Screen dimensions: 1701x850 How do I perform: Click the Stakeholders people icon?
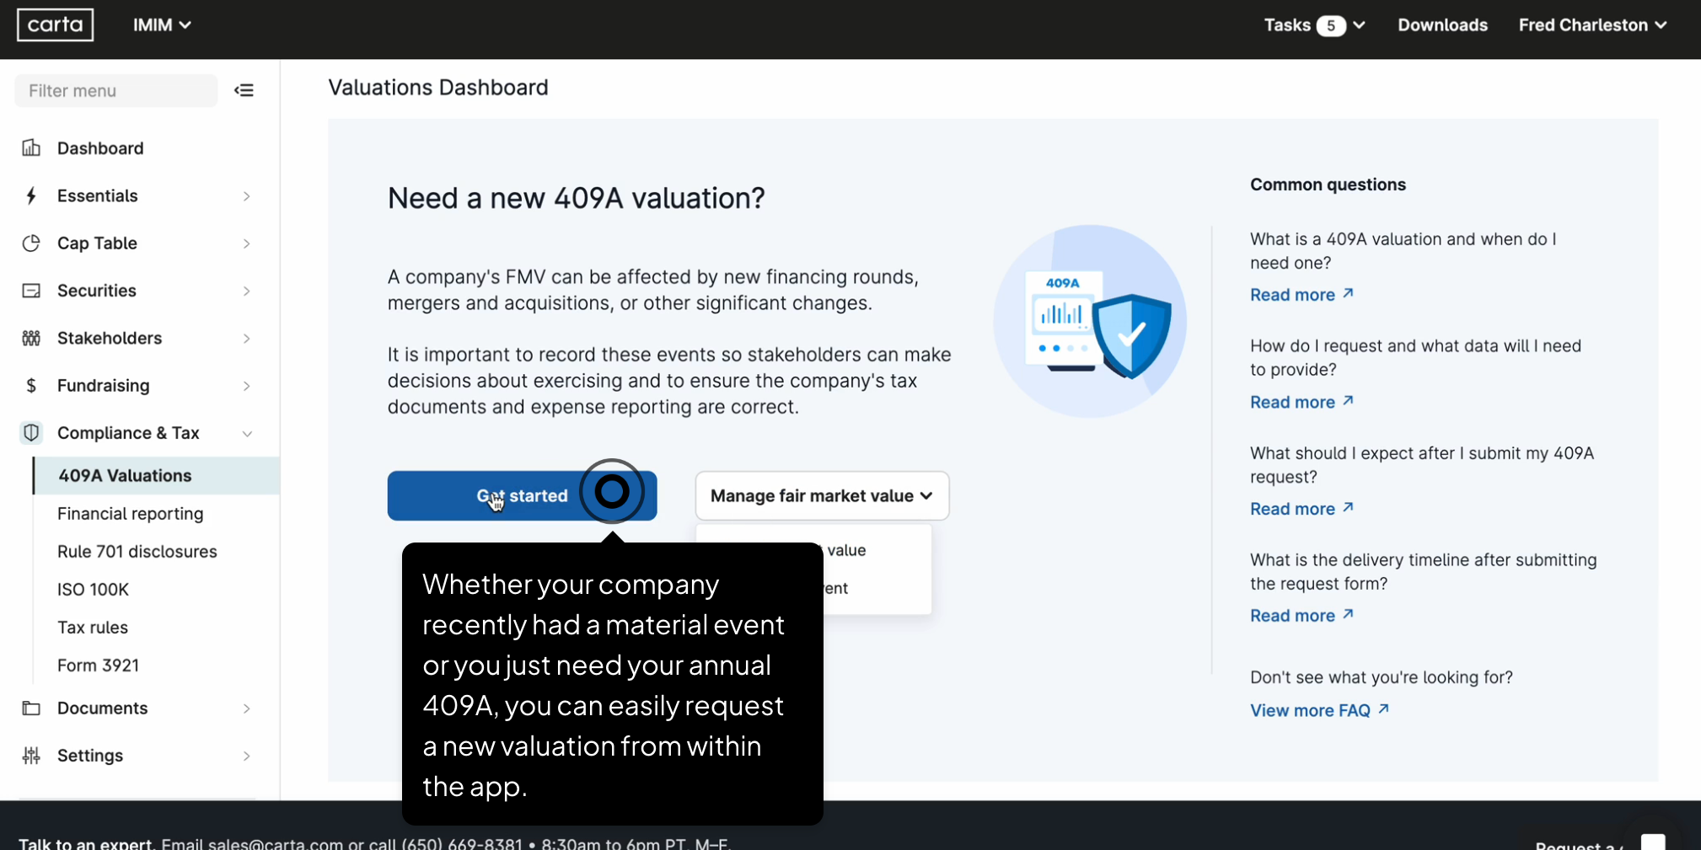(x=31, y=338)
